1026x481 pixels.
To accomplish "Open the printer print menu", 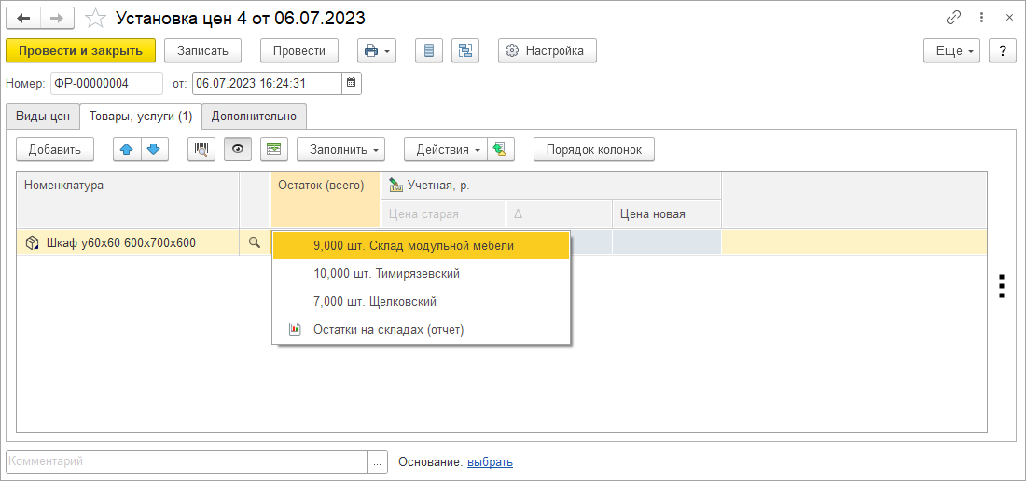I will click(x=376, y=50).
